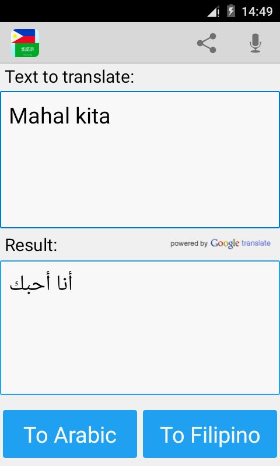Screen dimensions: 280x466
Task: Tap the Philippine flag half of app icon
Action: pos(25,36)
